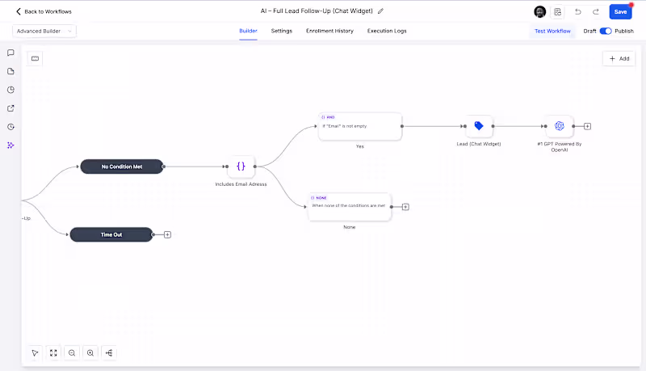This screenshot has width=646, height=371.
Task: Toggle the Draft/Publish switch
Action: tap(605, 31)
